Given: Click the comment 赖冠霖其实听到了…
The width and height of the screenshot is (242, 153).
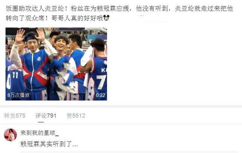Looking at the screenshot, I should pyautogui.click(x=49, y=144).
